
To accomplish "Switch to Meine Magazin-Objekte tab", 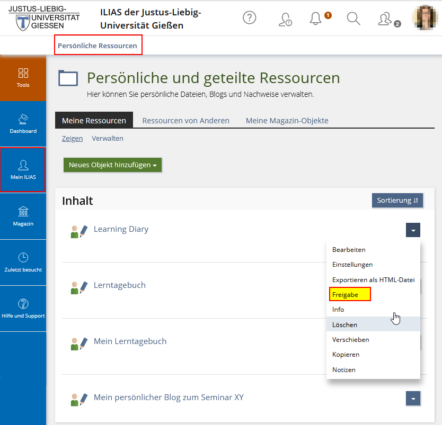I will pos(287,121).
